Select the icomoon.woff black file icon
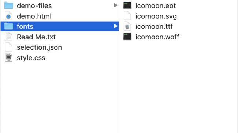 pos(127,37)
